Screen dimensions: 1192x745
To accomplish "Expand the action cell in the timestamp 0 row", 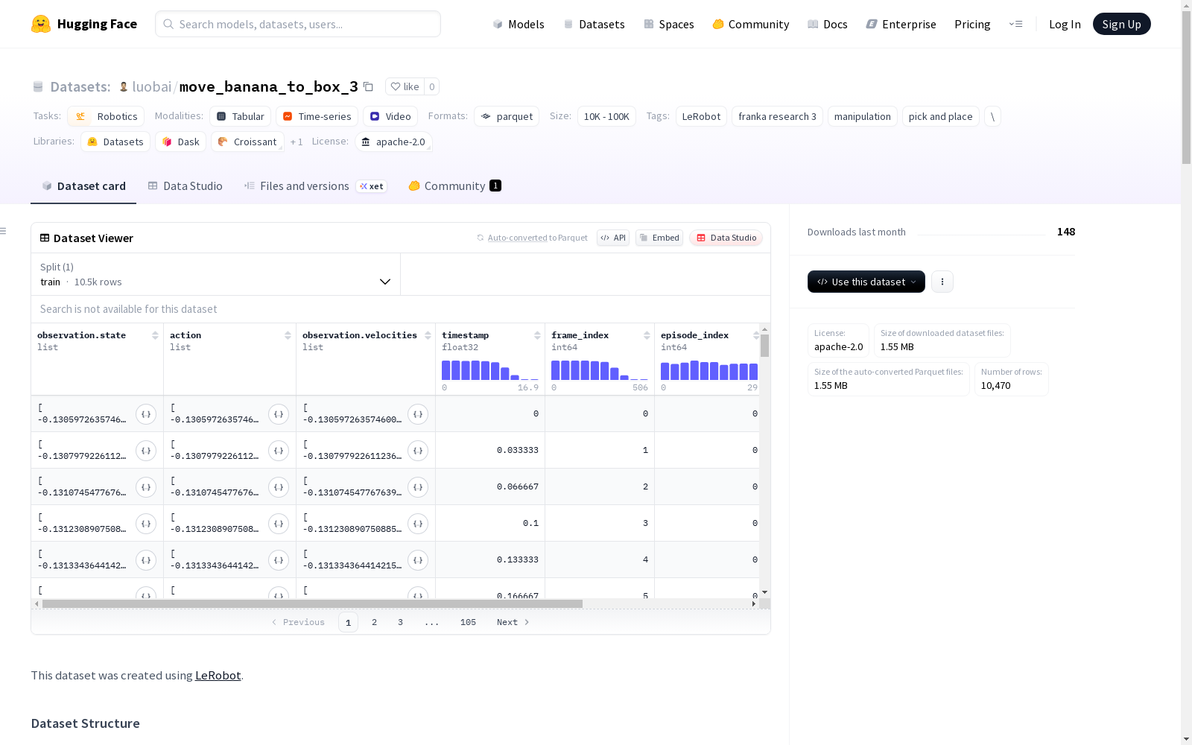I will pyautogui.click(x=279, y=414).
